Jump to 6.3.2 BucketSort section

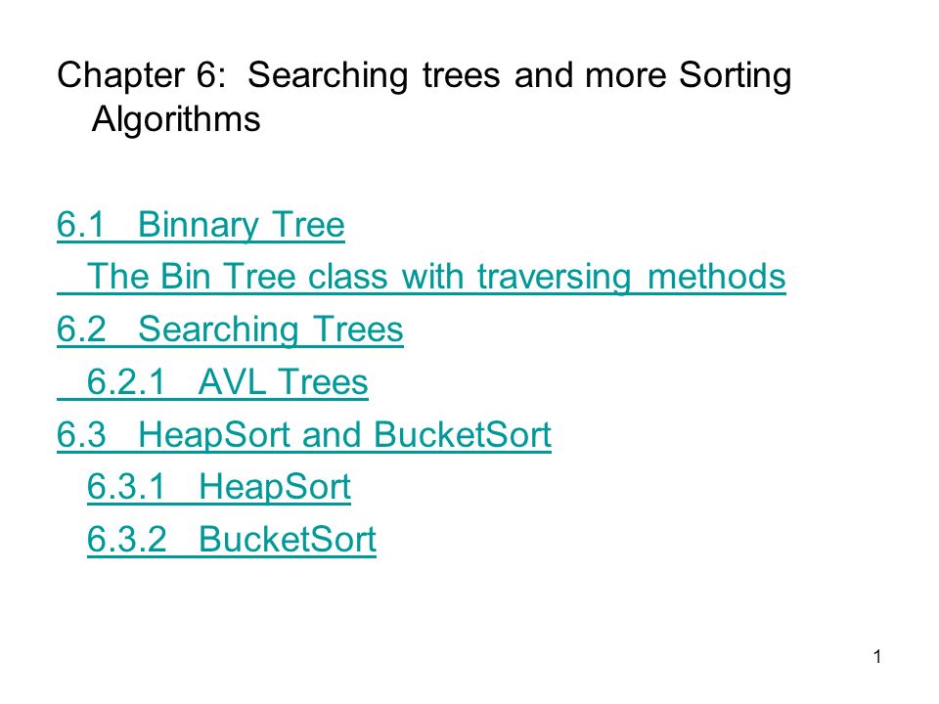pos(232,540)
